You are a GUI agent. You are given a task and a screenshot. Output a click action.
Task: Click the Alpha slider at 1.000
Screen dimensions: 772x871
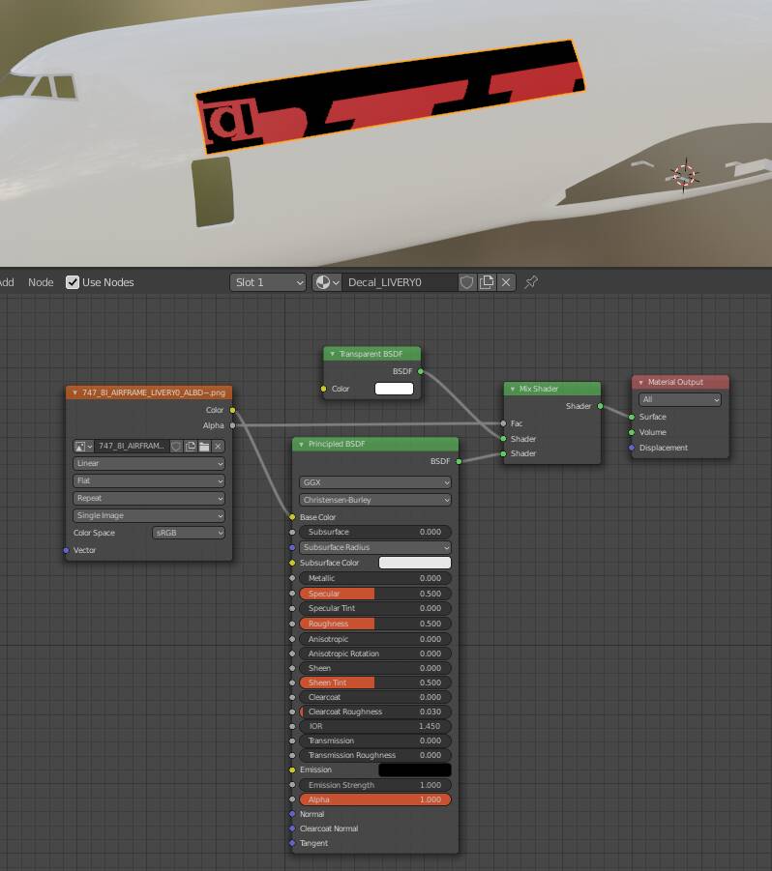coord(375,799)
